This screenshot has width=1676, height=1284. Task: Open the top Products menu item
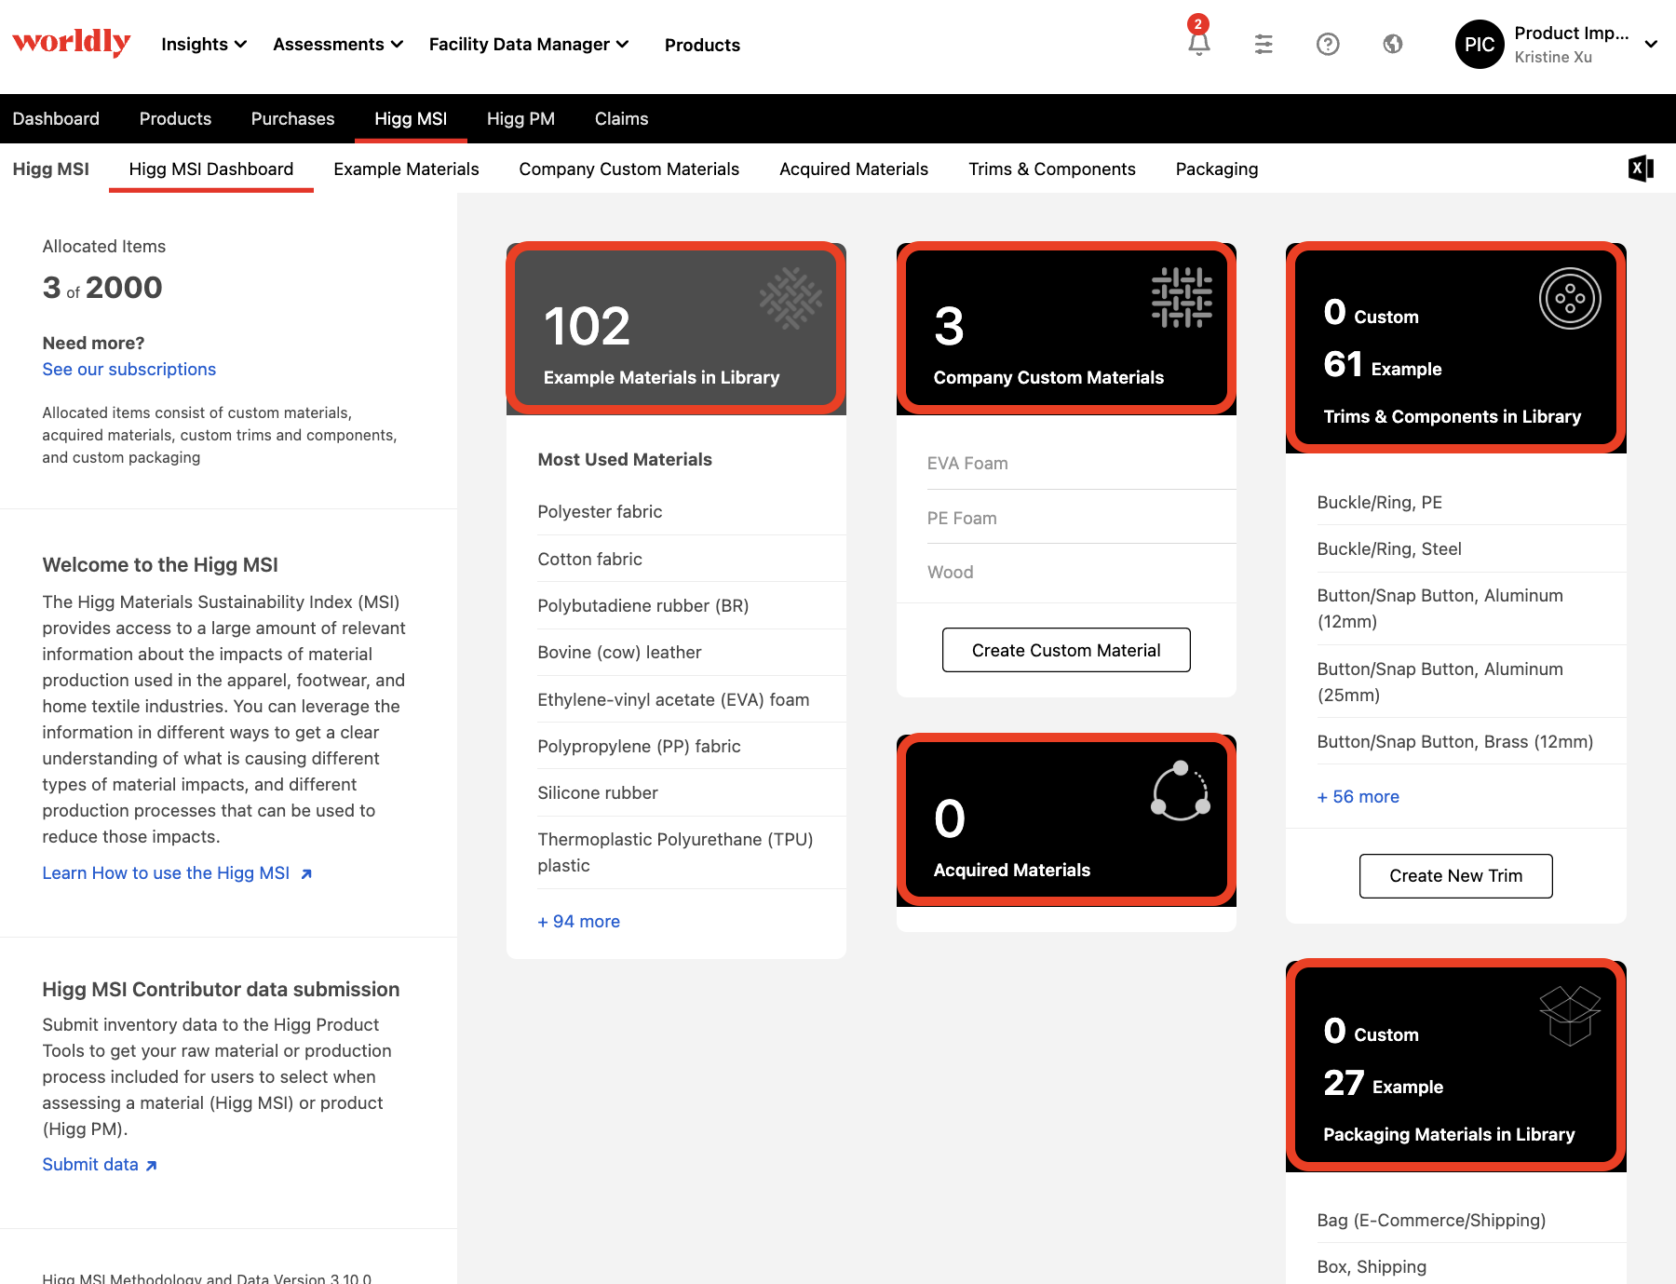(x=702, y=45)
